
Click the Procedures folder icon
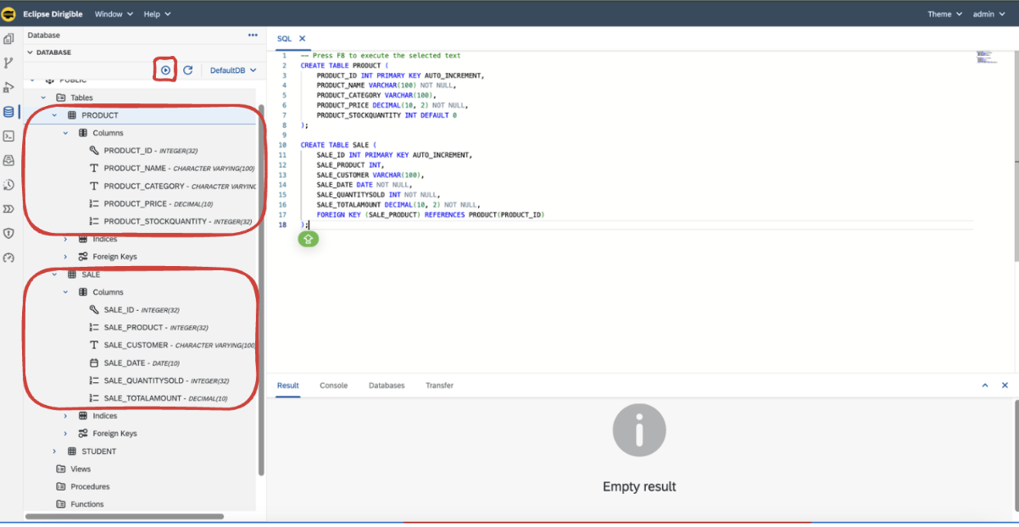61,486
